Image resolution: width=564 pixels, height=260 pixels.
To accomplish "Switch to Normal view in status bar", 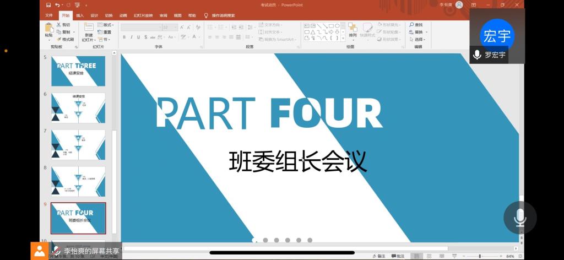I will click(417, 256).
